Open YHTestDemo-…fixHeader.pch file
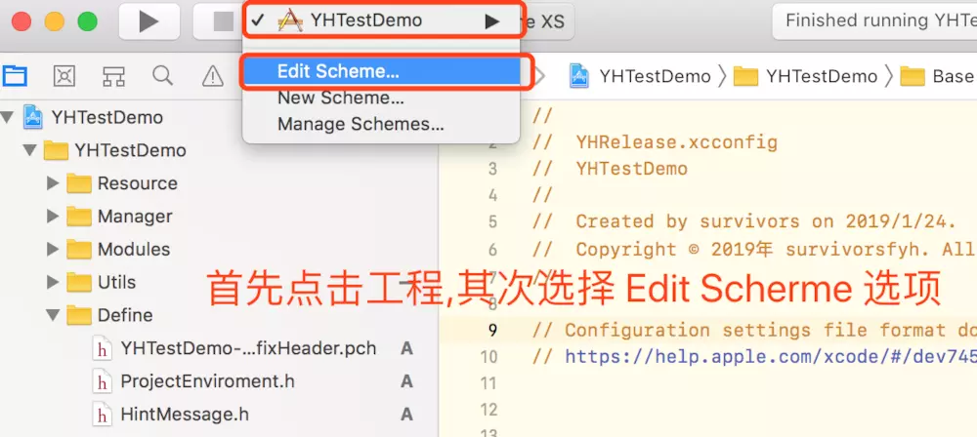977x437 pixels. pyautogui.click(x=248, y=348)
